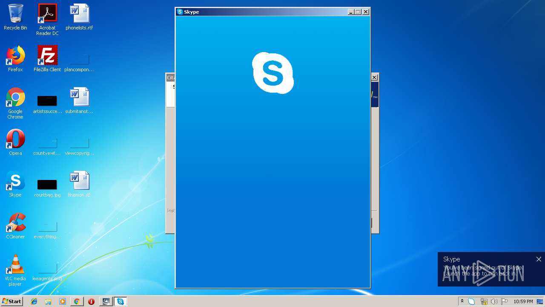545x307 pixels.
Task: Click the Skype logo in splash window
Action: click(x=273, y=73)
